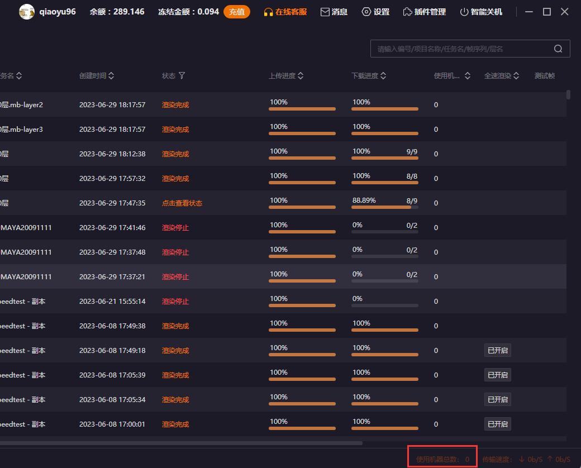Toggle 已开启 for the 17:49:18 speedtest task

pyautogui.click(x=497, y=350)
